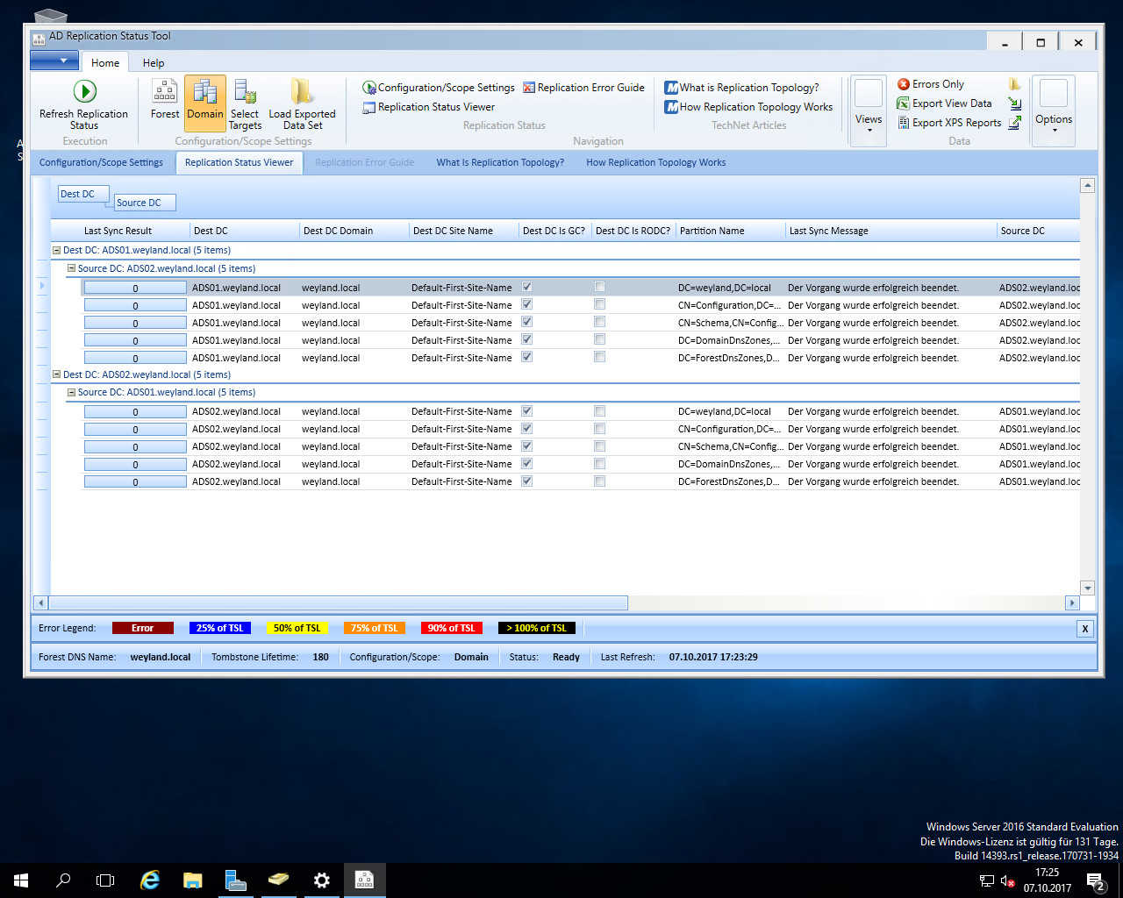Open the Help ribbon tab
Screen dimensions: 1123x898
click(x=154, y=63)
